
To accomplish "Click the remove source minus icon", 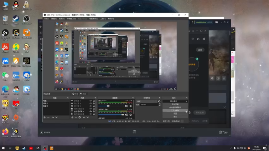I will tap(76, 117).
